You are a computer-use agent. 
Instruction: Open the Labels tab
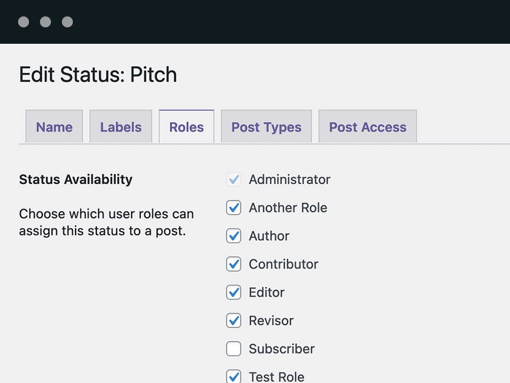[121, 127]
